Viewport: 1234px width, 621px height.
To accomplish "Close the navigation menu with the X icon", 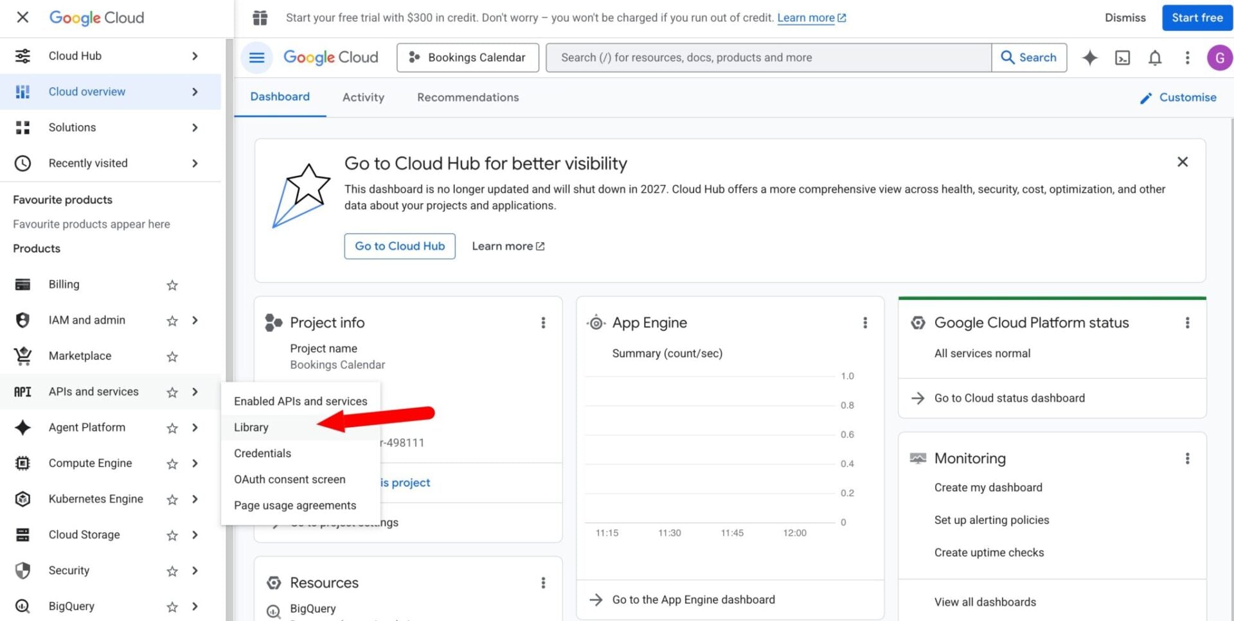I will click(x=22, y=17).
